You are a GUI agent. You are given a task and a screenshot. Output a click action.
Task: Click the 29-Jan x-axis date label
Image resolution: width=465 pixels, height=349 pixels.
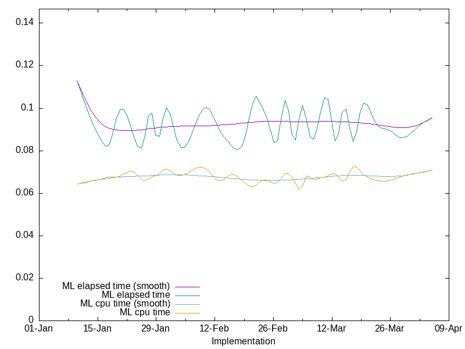[155, 329]
